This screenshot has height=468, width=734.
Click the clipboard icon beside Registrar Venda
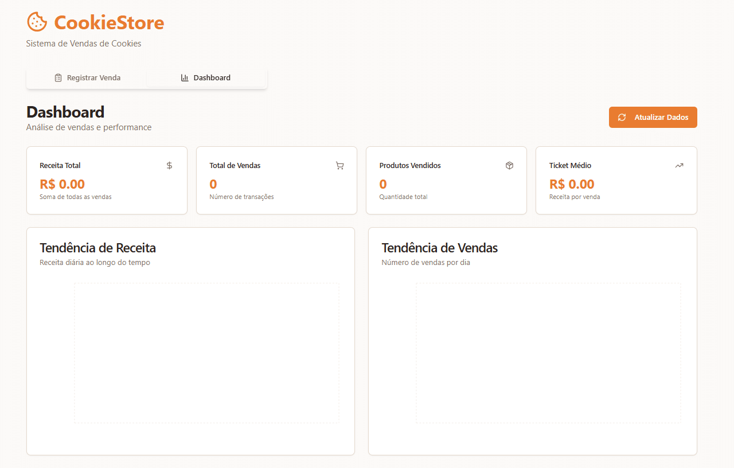(58, 78)
